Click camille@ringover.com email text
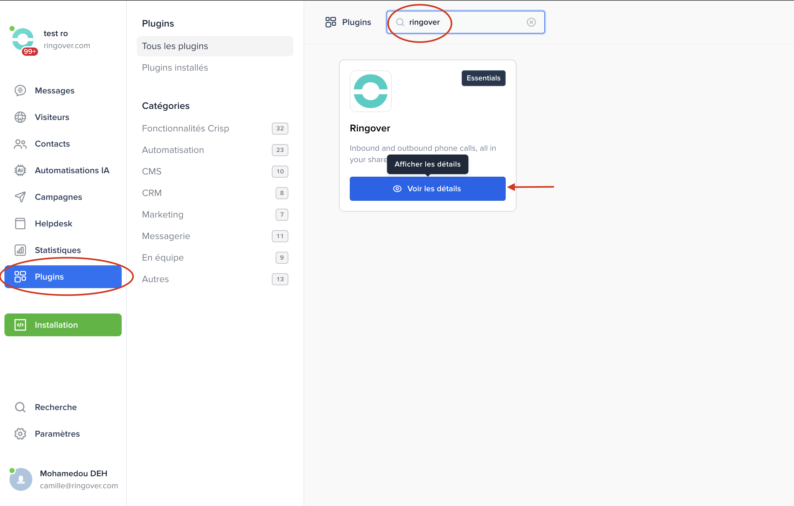This screenshot has width=794, height=506. tap(79, 485)
